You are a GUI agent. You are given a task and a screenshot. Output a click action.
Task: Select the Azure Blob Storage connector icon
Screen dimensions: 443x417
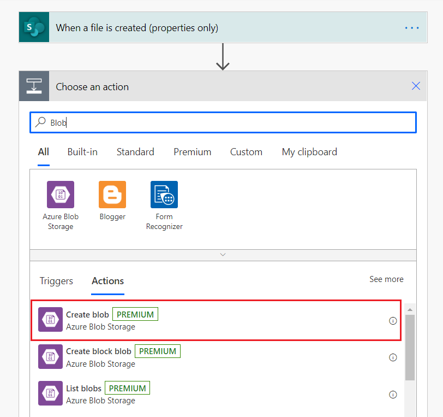coord(61,195)
